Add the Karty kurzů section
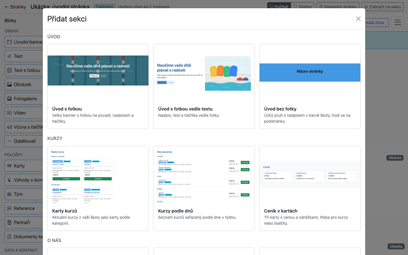Viewport: 408px width, 255px height. click(98, 188)
